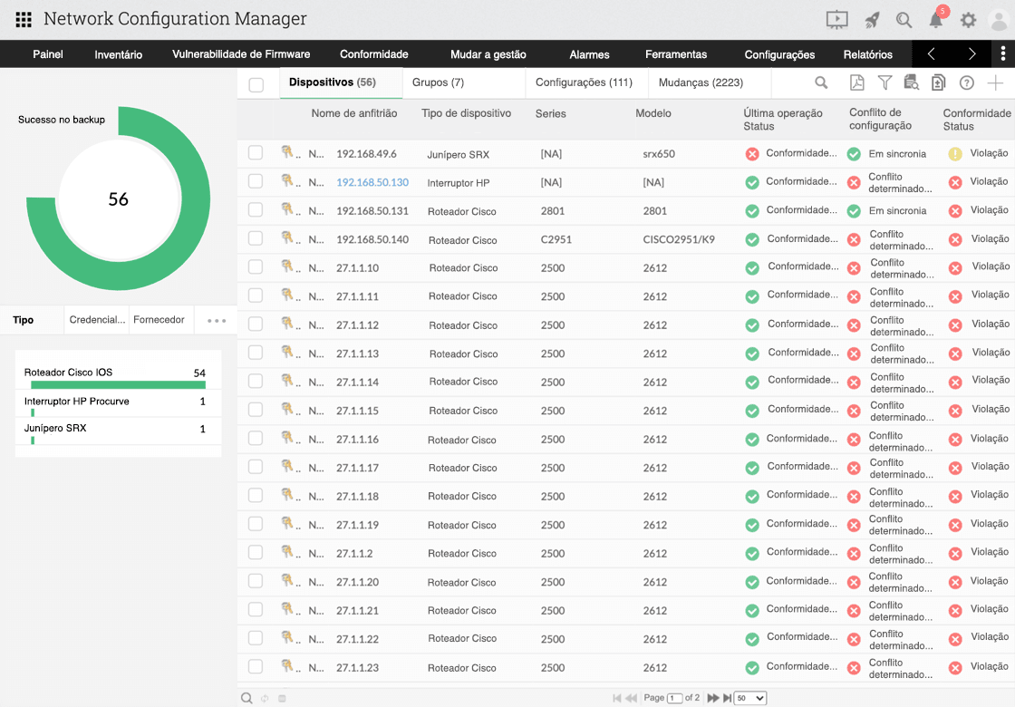
Task: Open the page size dropdown showing 50
Action: click(x=749, y=698)
